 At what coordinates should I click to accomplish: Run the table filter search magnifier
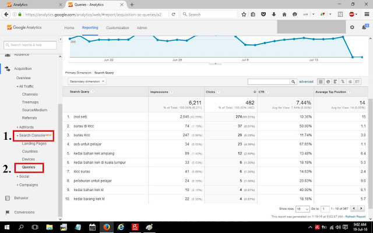[x=293, y=82]
